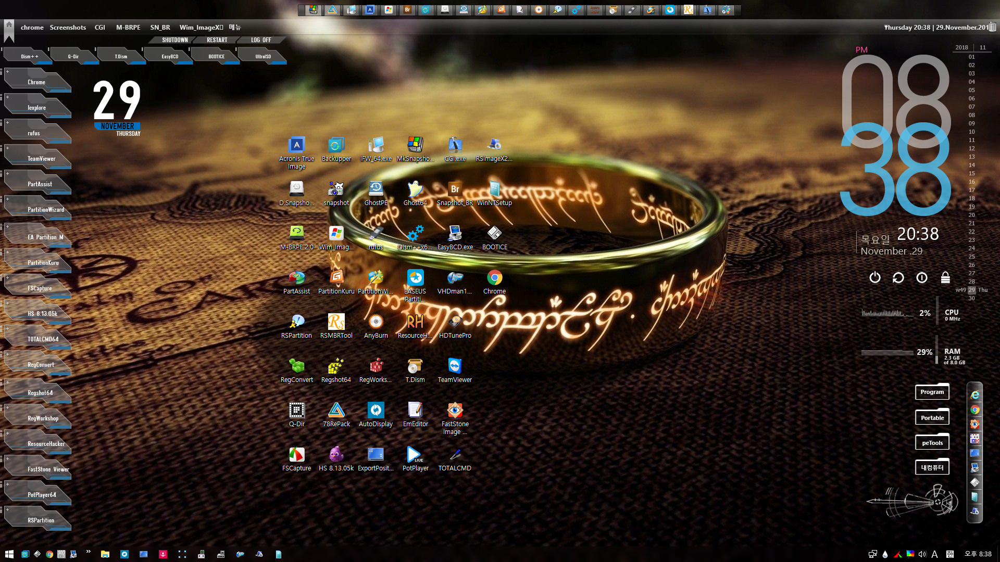Select the CGI.exe desktop icon
Viewport: 1000px width, 562px height.
455,149
